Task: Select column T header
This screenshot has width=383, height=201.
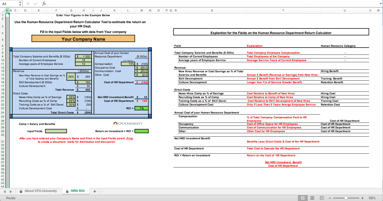Action: 283,11
